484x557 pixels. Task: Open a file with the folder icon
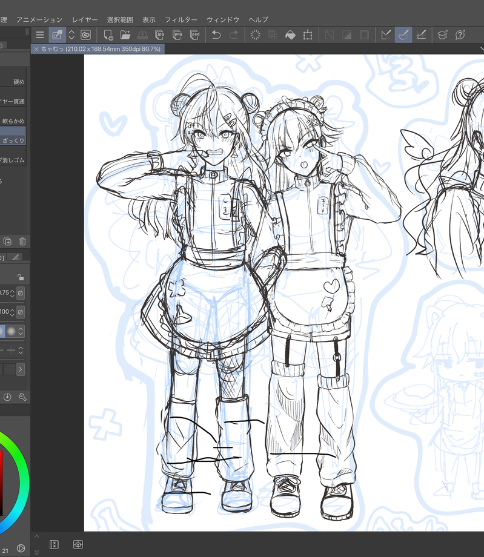[x=125, y=35]
